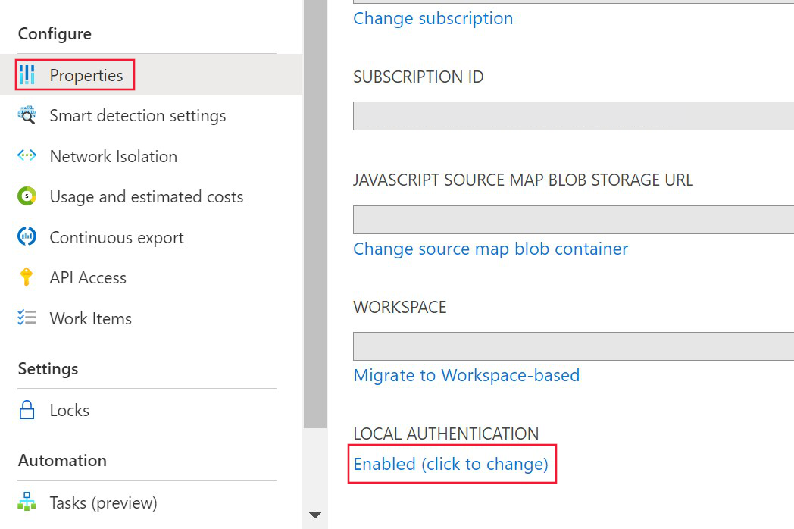794x529 pixels.
Task: Open Smart detection settings
Action: click(x=137, y=115)
